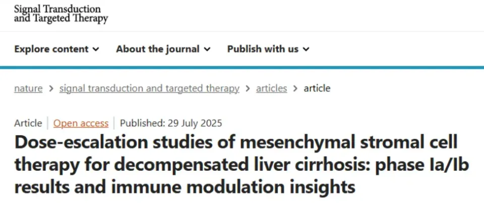Click the separator arrow after nature breadcrumb
484x205 pixels.
coord(51,89)
